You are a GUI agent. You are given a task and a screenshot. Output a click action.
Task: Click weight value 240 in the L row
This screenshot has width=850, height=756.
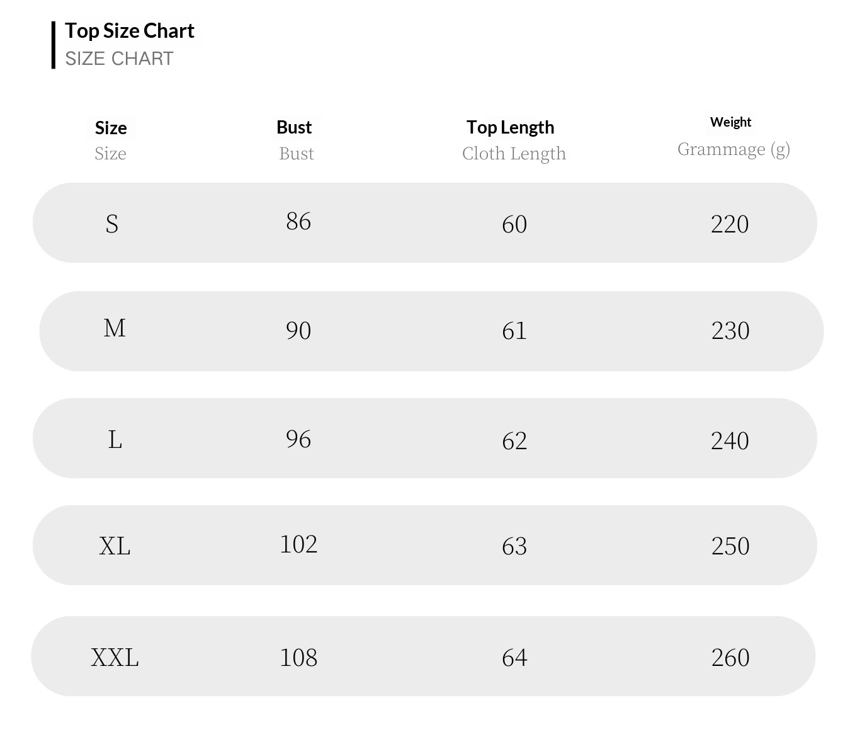[x=730, y=441]
